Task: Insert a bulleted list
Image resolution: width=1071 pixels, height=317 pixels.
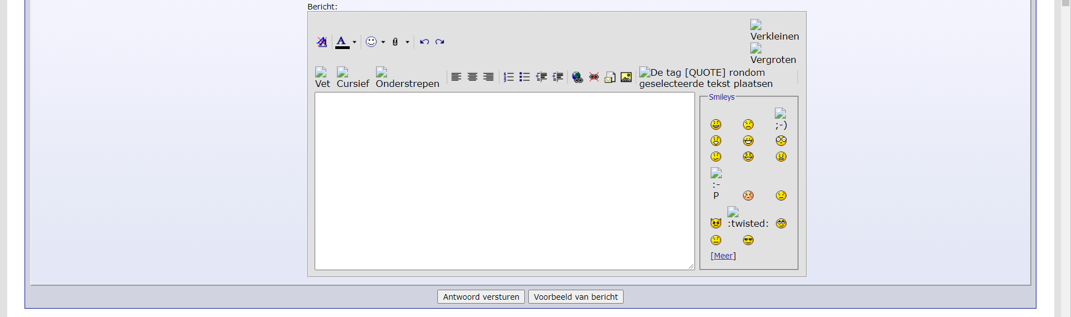Action: [x=524, y=77]
